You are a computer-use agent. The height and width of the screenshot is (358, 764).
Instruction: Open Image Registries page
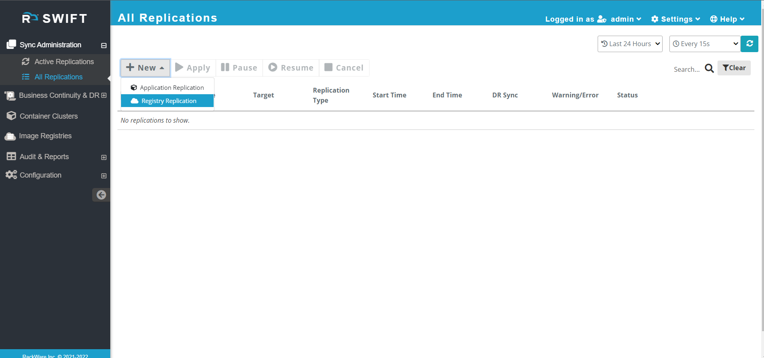tap(45, 136)
